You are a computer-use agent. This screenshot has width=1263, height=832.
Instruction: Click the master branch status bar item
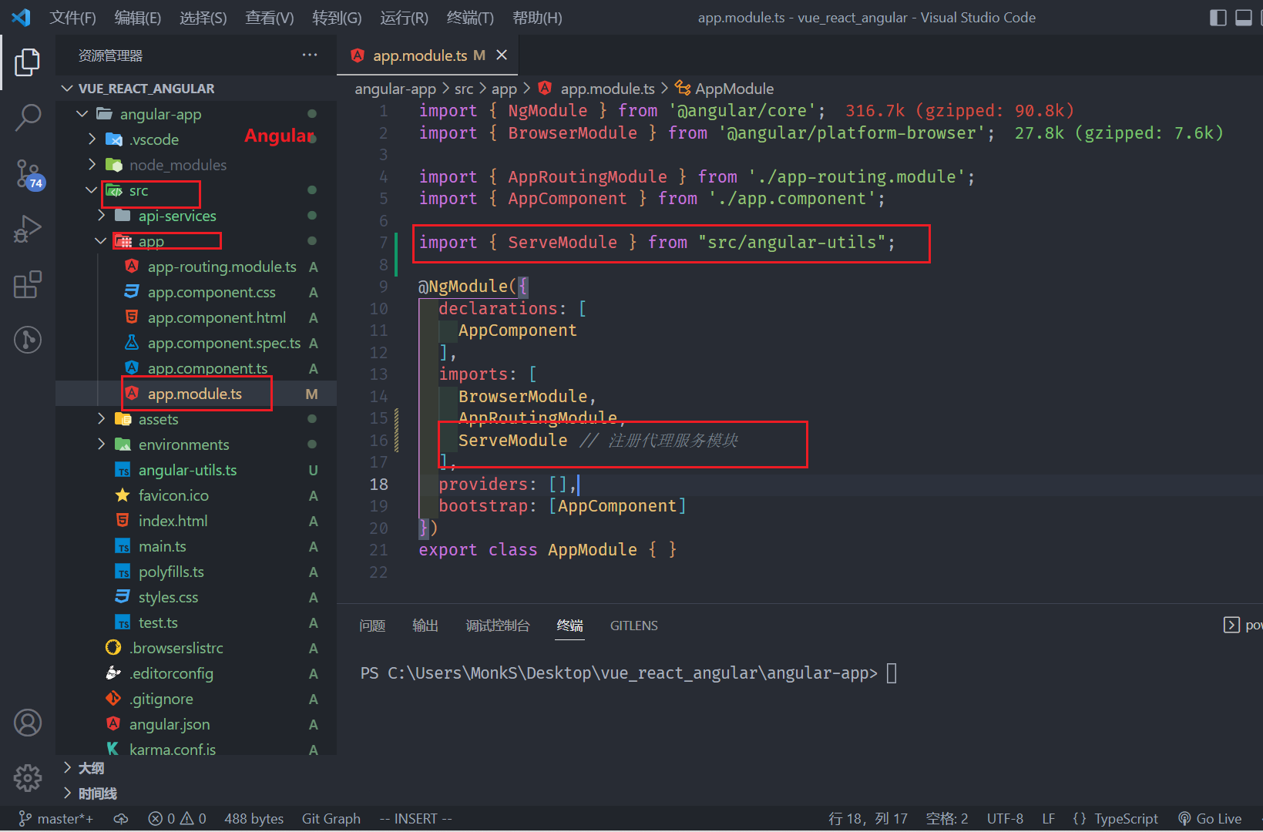click(55, 819)
